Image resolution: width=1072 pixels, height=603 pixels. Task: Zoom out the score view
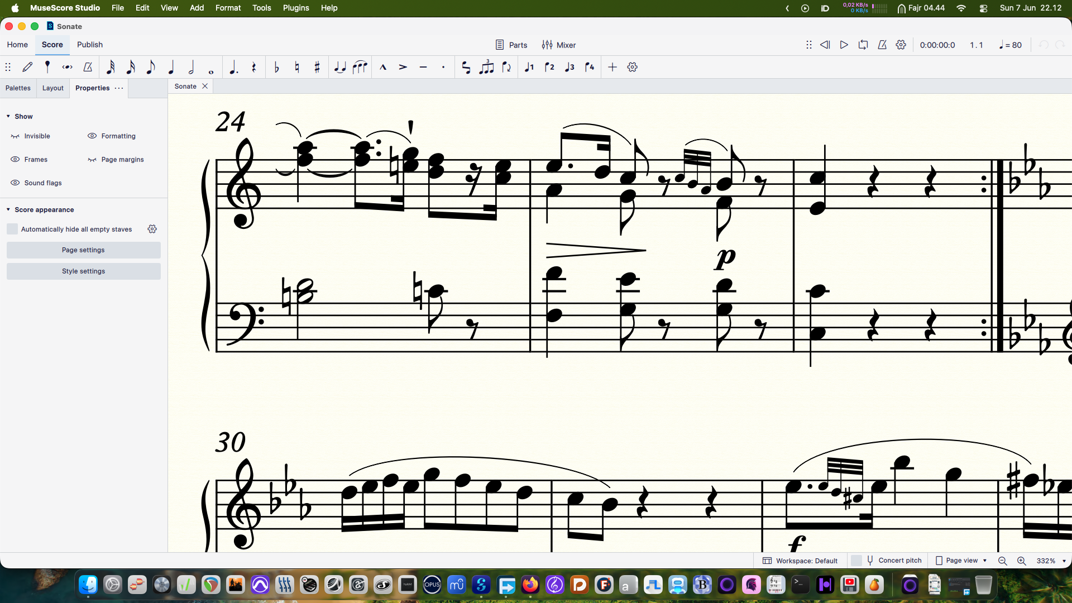click(1003, 561)
